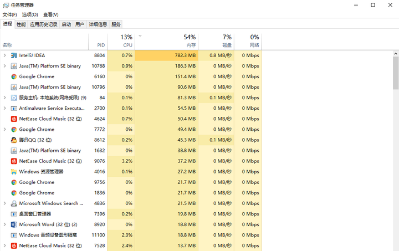
Task: Click the Windows 资源管理器 folder icon
Action: (14, 172)
